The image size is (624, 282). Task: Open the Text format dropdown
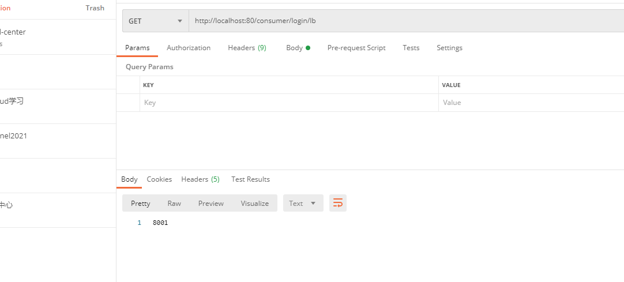coord(303,203)
